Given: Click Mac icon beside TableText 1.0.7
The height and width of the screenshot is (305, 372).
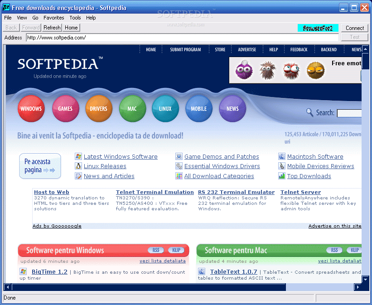Looking at the screenshot, I should (202, 271).
